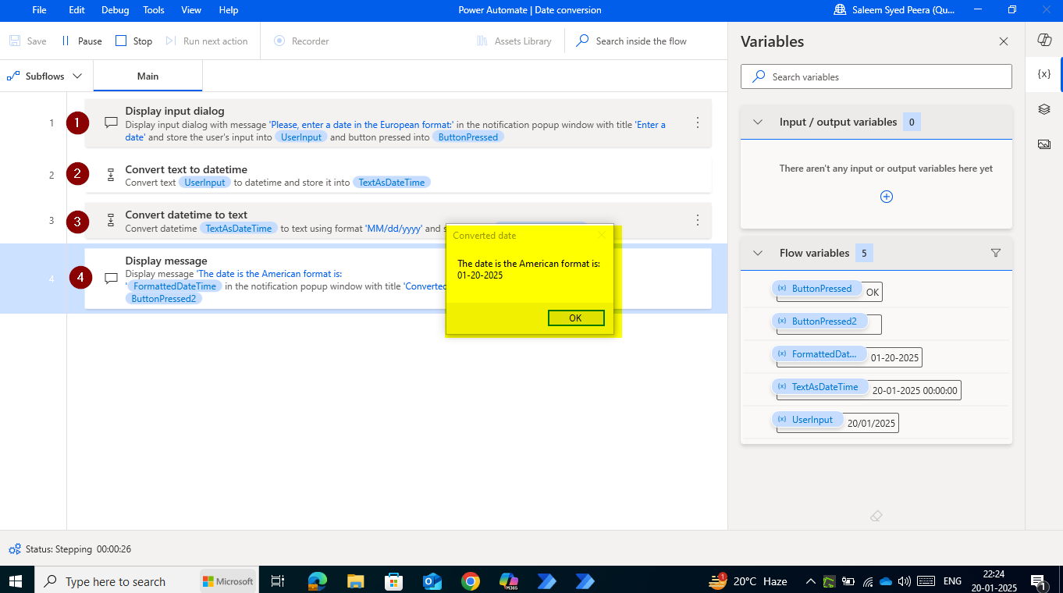Collapse Flow variables section
1063x593 pixels.
pyautogui.click(x=757, y=253)
